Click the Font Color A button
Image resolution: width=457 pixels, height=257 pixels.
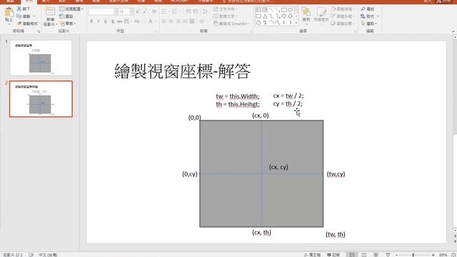pyautogui.click(x=151, y=21)
